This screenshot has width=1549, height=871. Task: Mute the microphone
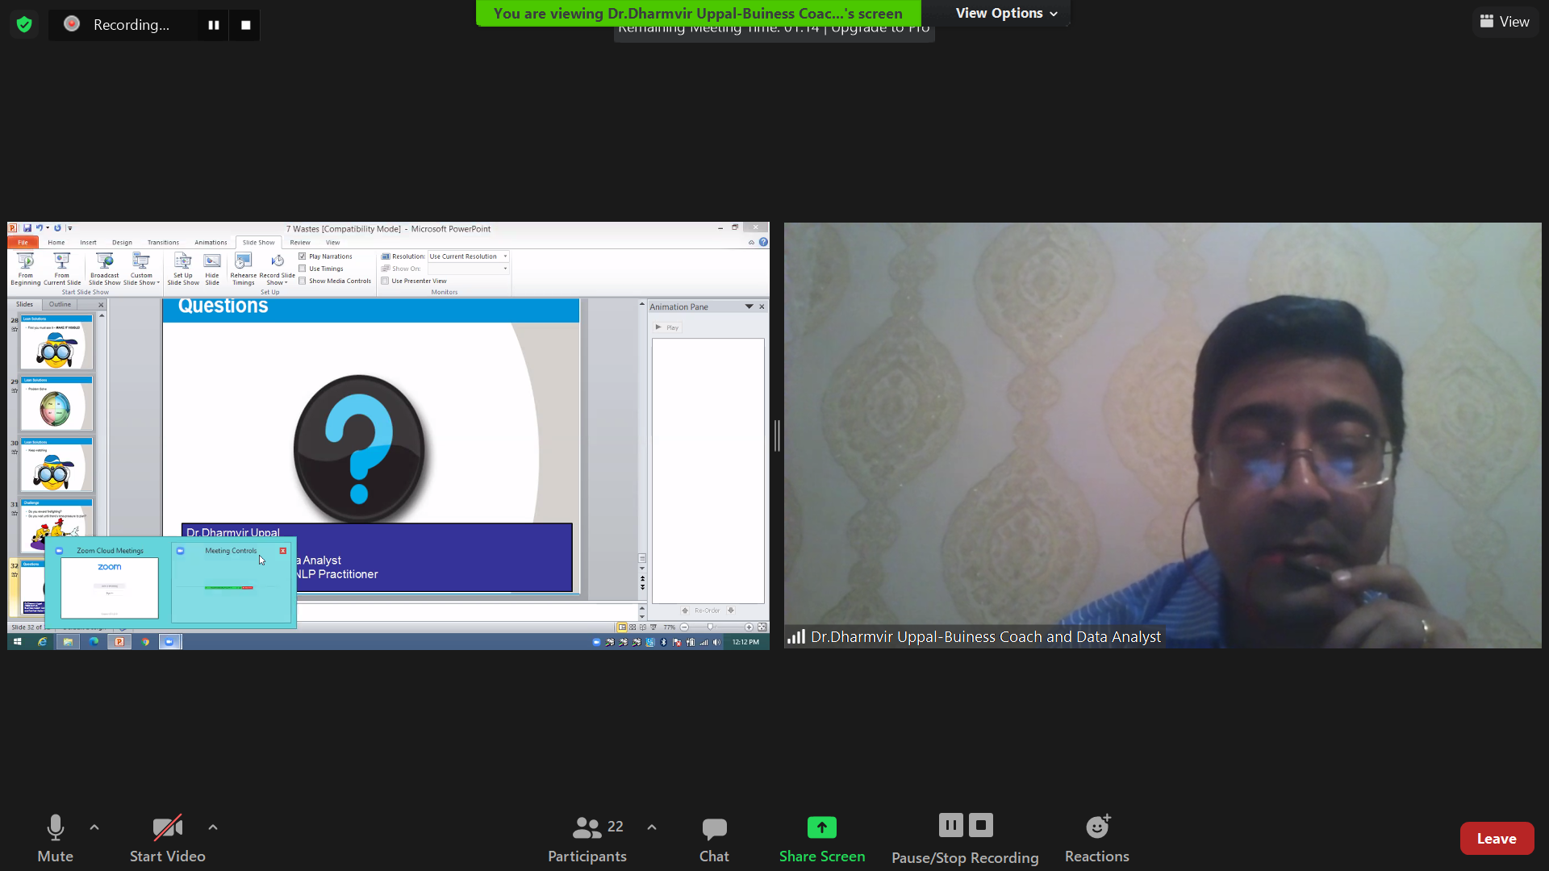(x=55, y=839)
